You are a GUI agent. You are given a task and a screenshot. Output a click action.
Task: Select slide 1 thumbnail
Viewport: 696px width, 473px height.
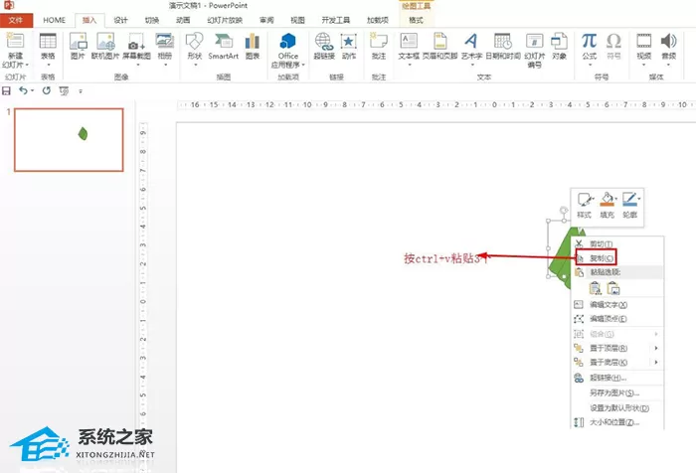pos(69,140)
